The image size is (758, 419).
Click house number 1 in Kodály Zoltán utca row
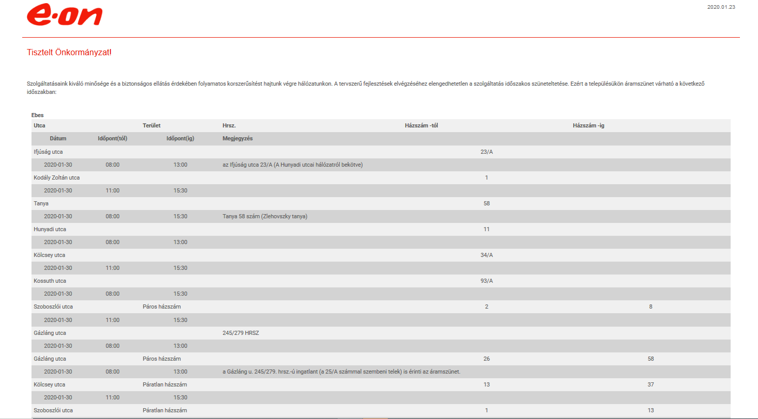[x=486, y=178]
